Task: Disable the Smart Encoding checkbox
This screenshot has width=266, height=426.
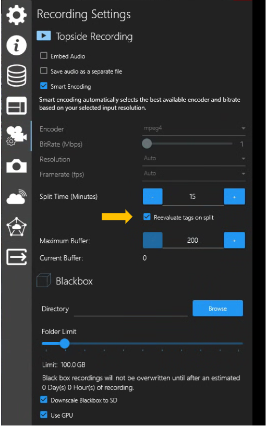Action: [44, 86]
